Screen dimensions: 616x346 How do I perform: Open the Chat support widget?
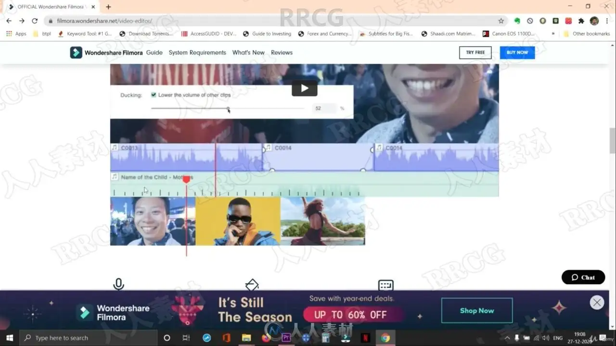583,277
